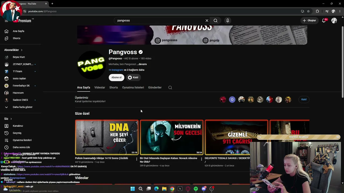Search within the Pangvoss channel
Screen dimensions: 344x193
point(170,87)
